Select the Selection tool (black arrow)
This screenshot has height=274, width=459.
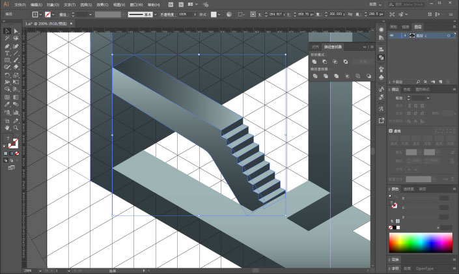point(7,31)
